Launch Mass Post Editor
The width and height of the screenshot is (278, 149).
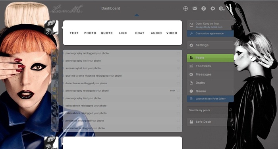point(210,99)
